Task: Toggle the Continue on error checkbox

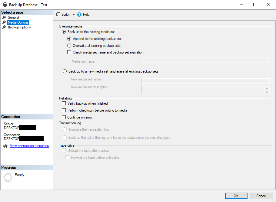Action: [x=64, y=117]
